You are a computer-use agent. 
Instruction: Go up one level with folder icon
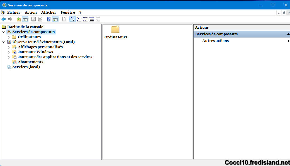[x=18, y=19]
